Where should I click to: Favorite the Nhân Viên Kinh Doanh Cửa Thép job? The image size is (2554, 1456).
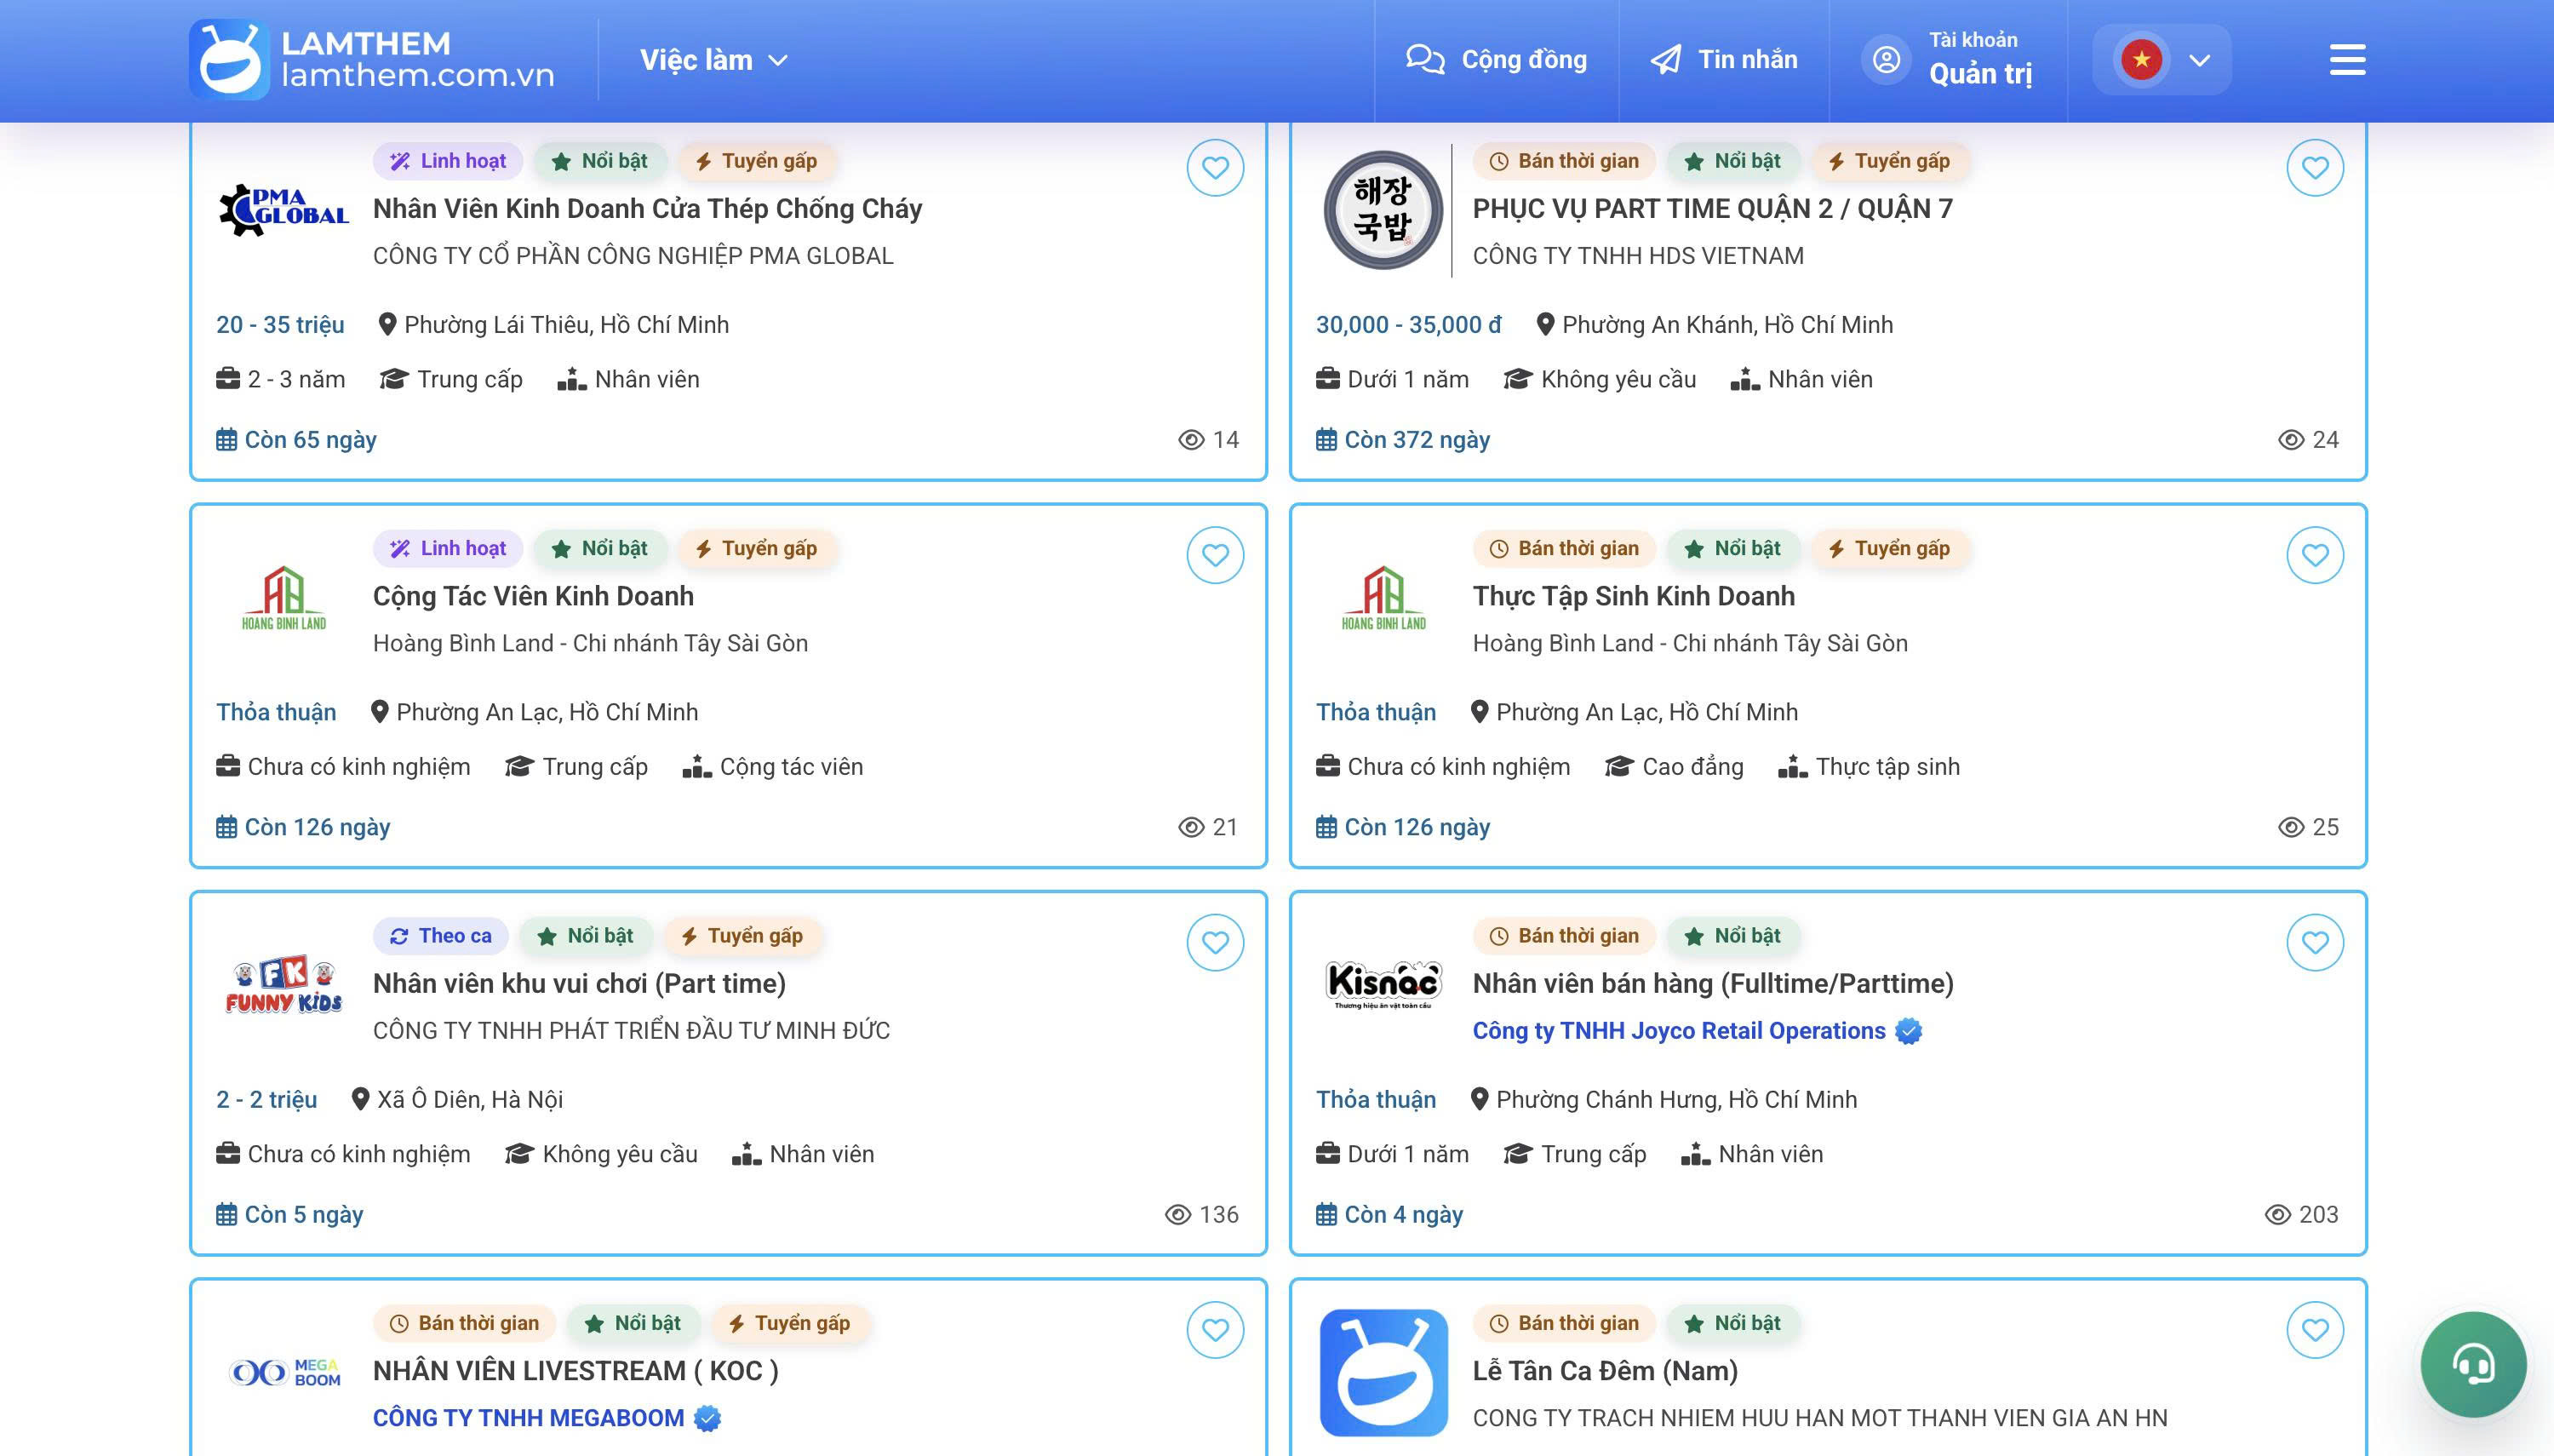click(x=1215, y=168)
